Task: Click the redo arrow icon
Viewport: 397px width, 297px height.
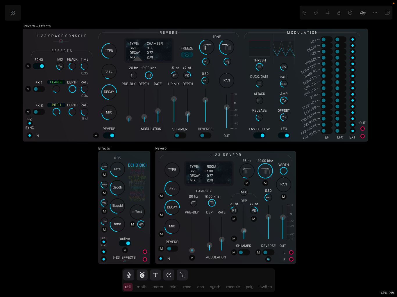Action: click(316, 13)
